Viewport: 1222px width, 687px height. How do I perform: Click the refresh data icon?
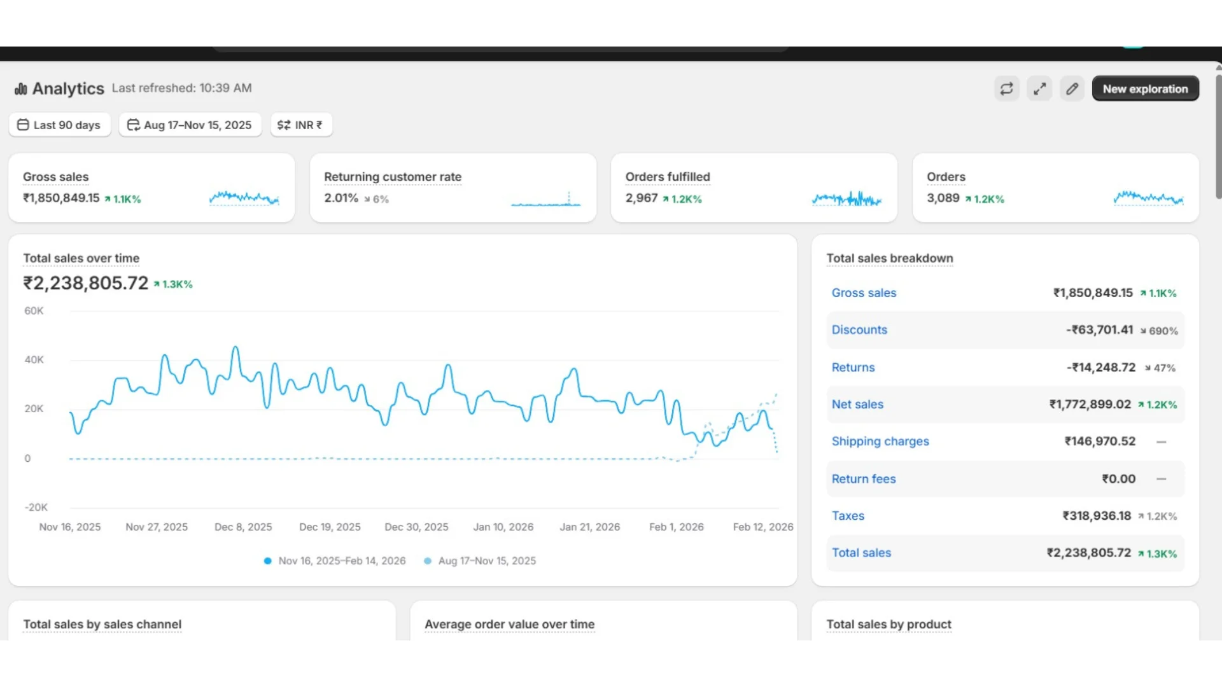click(x=1006, y=89)
